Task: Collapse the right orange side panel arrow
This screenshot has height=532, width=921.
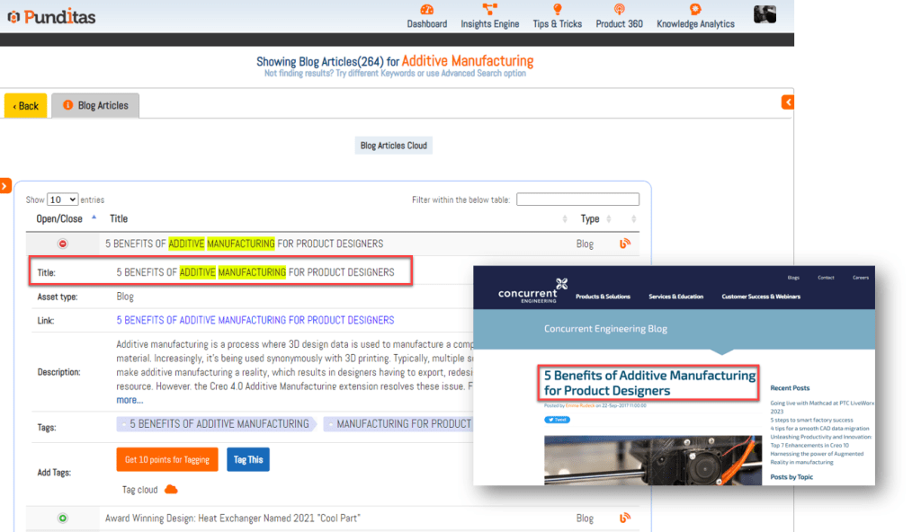Action: click(788, 102)
